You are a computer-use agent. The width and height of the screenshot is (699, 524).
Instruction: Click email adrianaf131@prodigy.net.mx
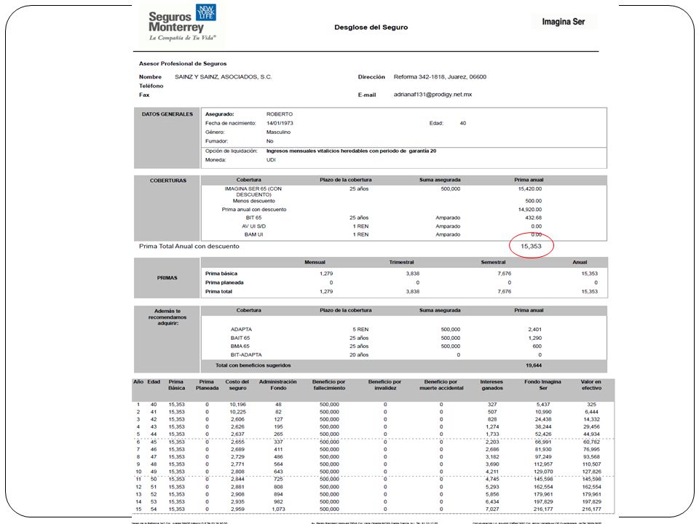433,95
